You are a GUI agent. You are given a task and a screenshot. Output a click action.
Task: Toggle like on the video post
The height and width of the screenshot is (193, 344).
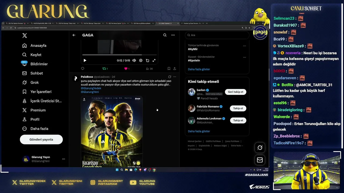(x=127, y=69)
